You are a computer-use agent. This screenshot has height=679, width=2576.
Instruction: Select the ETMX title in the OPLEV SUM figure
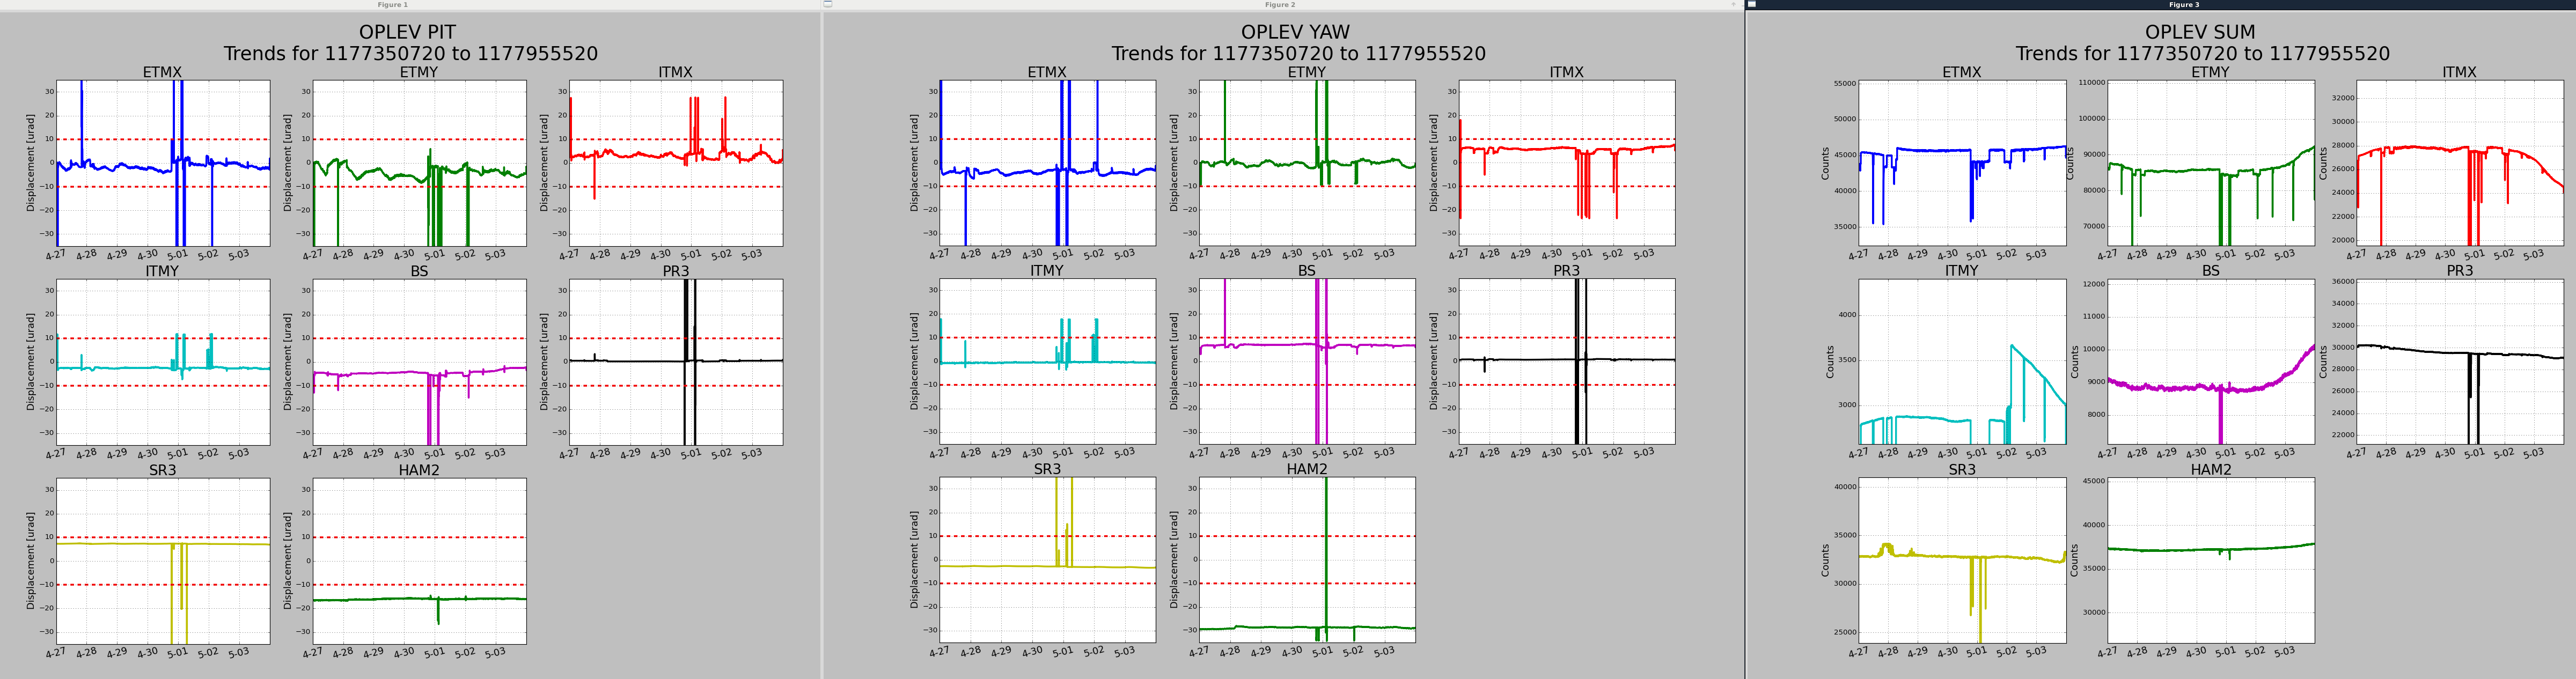point(1962,72)
